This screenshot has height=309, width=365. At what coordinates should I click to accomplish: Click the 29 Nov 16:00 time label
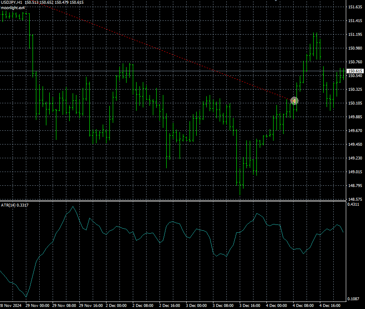[91, 306]
